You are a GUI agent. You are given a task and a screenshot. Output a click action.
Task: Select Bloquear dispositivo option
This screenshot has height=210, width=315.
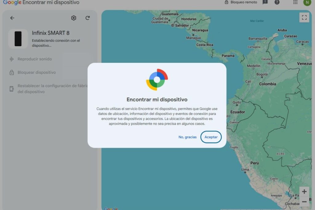click(x=37, y=72)
